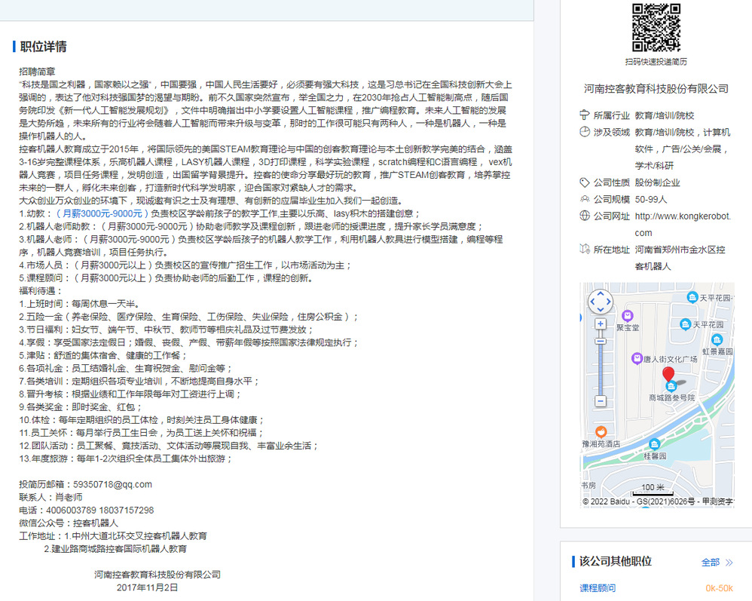Expand 全部 to view all company positions
The height and width of the screenshot is (601, 752).
[717, 562]
